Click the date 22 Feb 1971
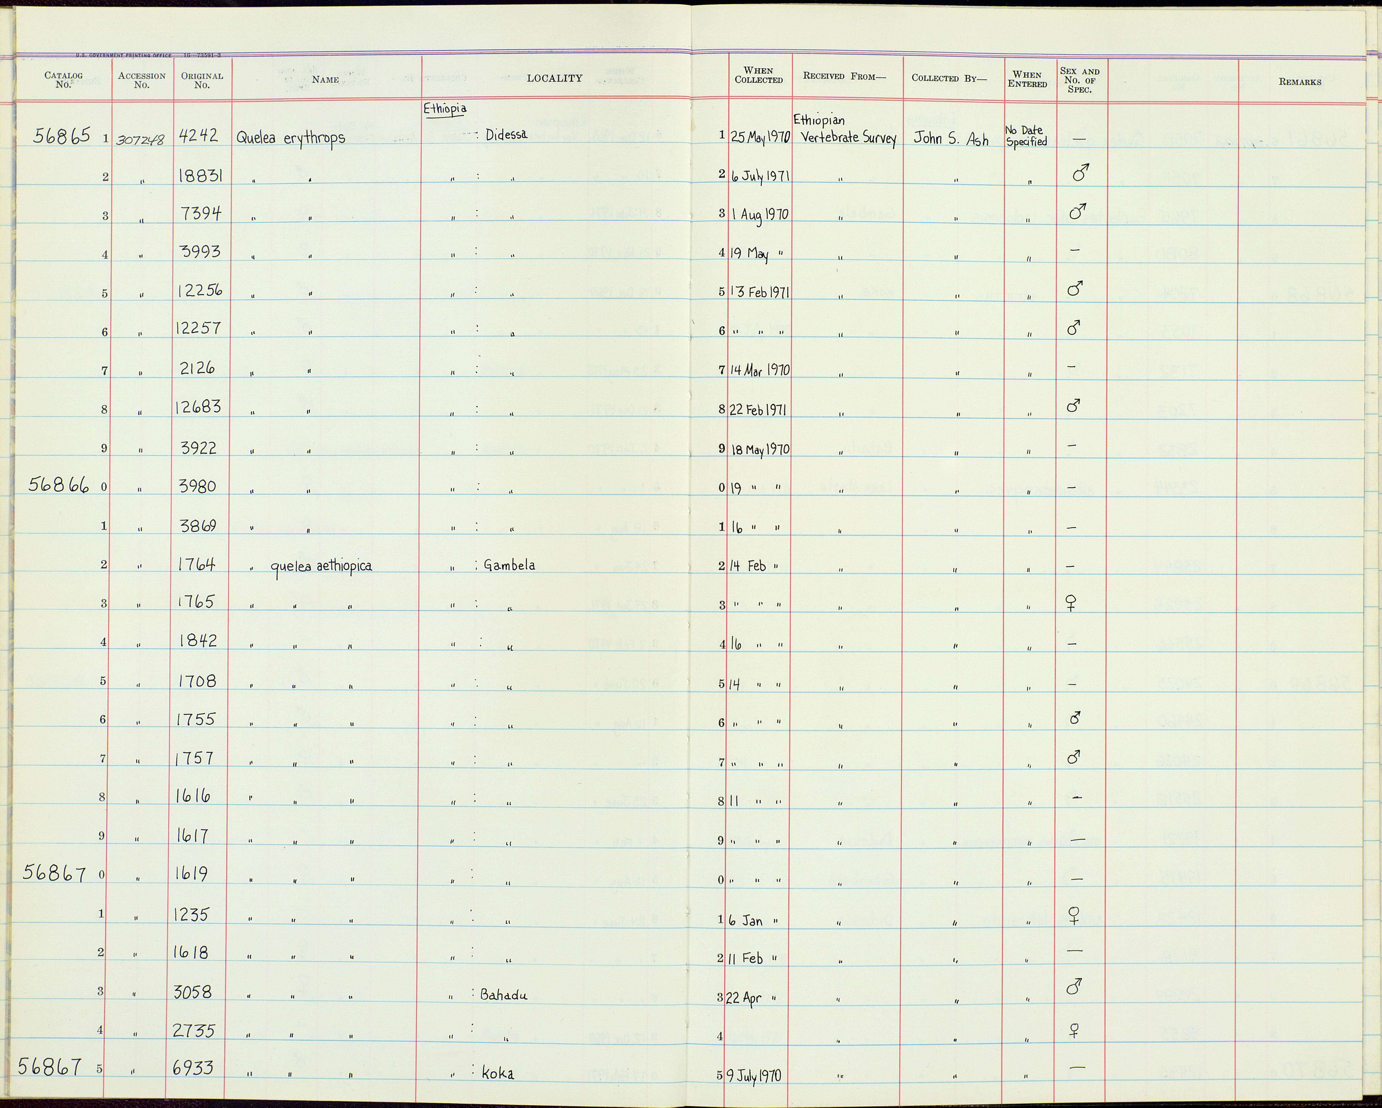The image size is (1382, 1108). [x=758, y=409]
